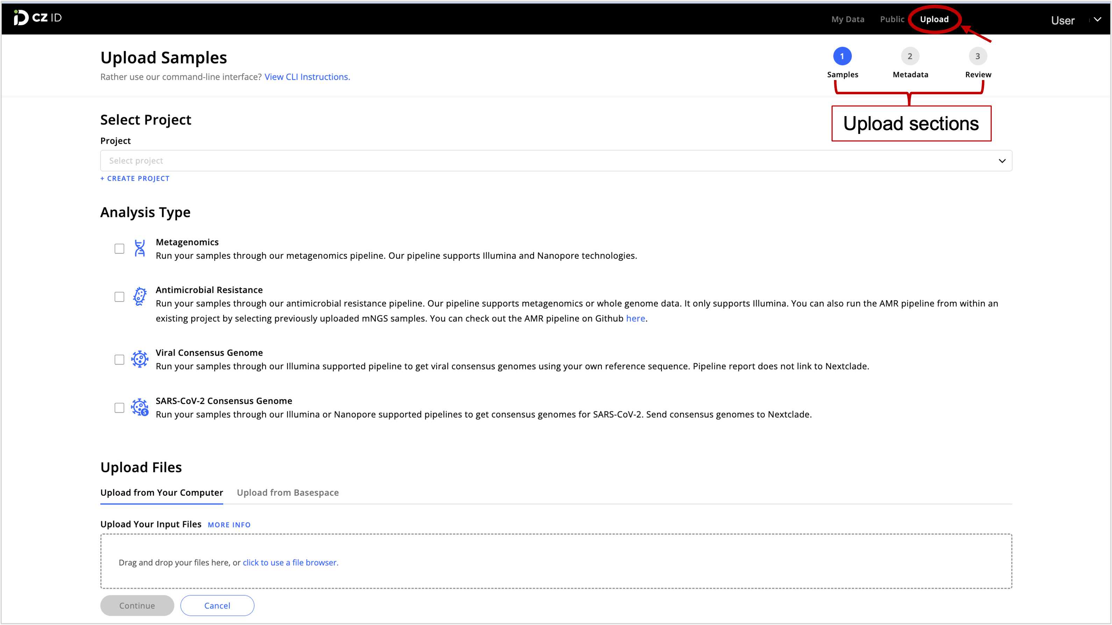
Task: Click the User account name
Action: [x=1062, y=20]
